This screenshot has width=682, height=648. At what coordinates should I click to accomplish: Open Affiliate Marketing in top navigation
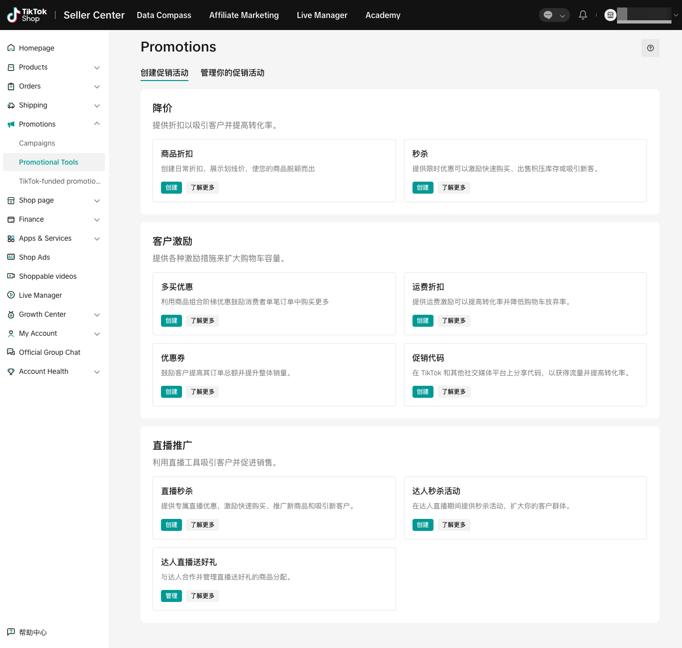click(x=244, y=15)
